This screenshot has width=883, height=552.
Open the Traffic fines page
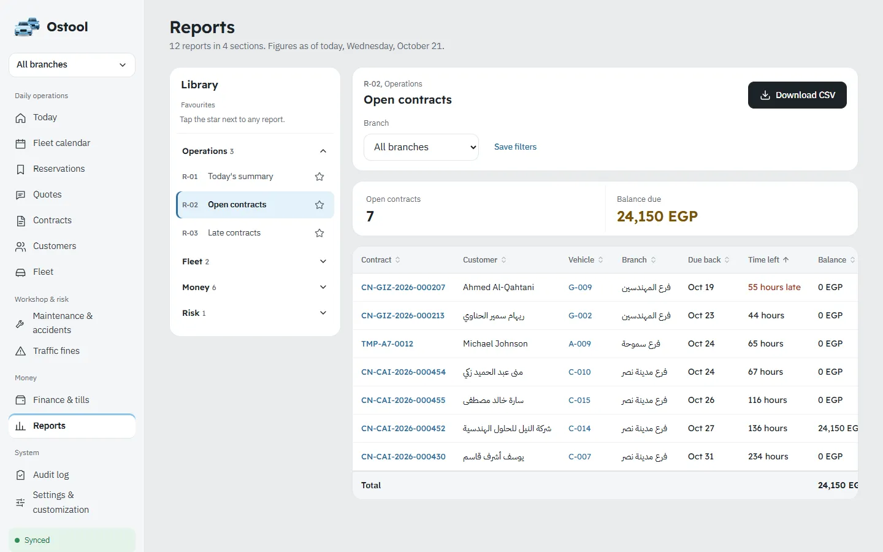(72, 351)
